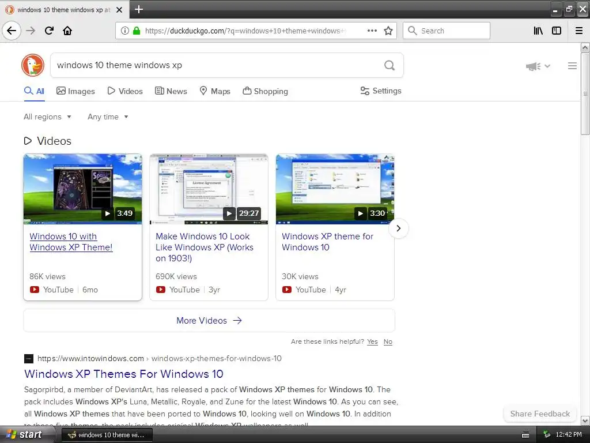Click the file explorer video thumbnail
The image size is (590, 443).
[x=335, y=189]
